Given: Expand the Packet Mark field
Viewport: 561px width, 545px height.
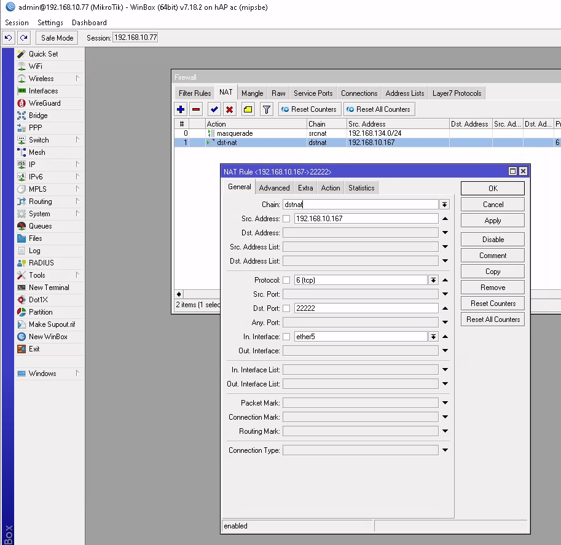Looking at the screenshot, I should coord(445,403).
